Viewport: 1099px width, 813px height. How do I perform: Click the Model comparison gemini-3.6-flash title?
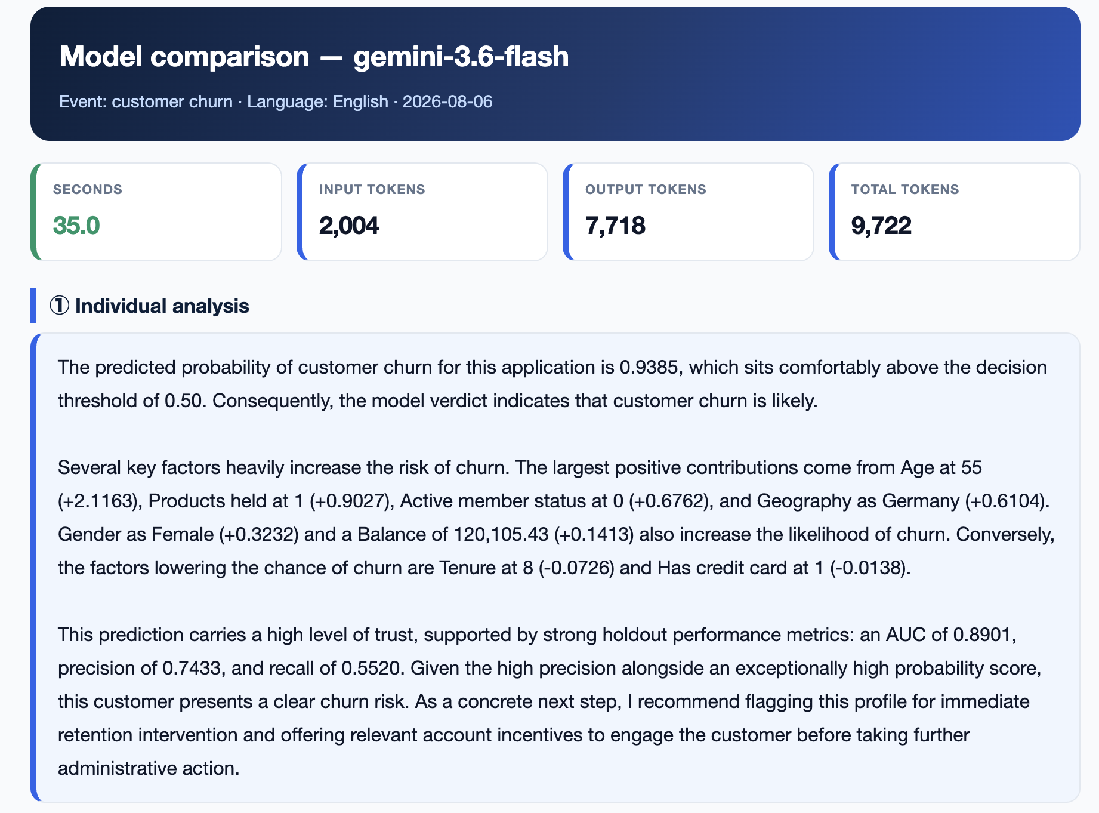click(314, 57)
